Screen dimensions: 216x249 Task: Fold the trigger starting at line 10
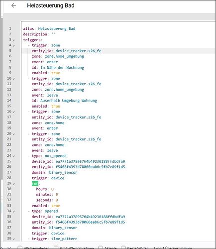point(14,79)
